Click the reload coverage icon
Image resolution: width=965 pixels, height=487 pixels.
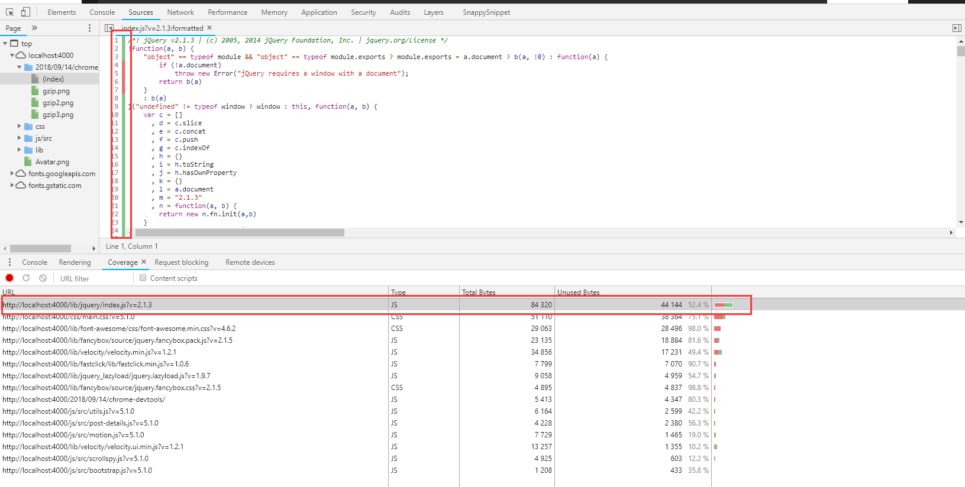click(x=26, y=278)
